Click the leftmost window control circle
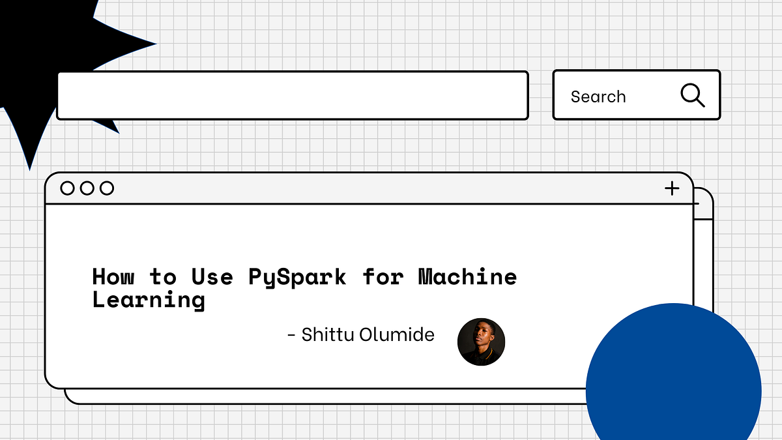782x440 pixels. [67, 188]
